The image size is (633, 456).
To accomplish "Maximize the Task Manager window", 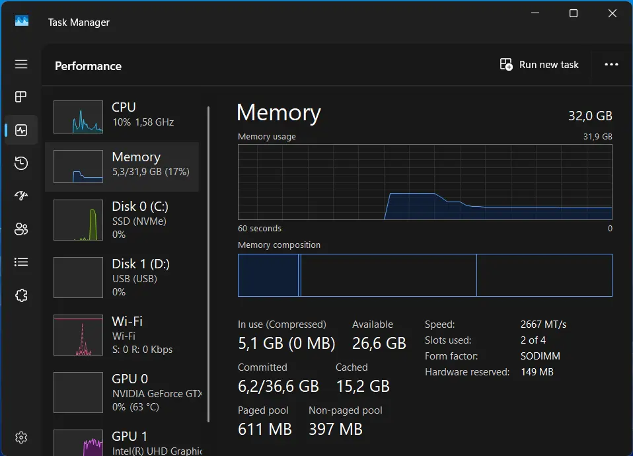I will [574, 13].
